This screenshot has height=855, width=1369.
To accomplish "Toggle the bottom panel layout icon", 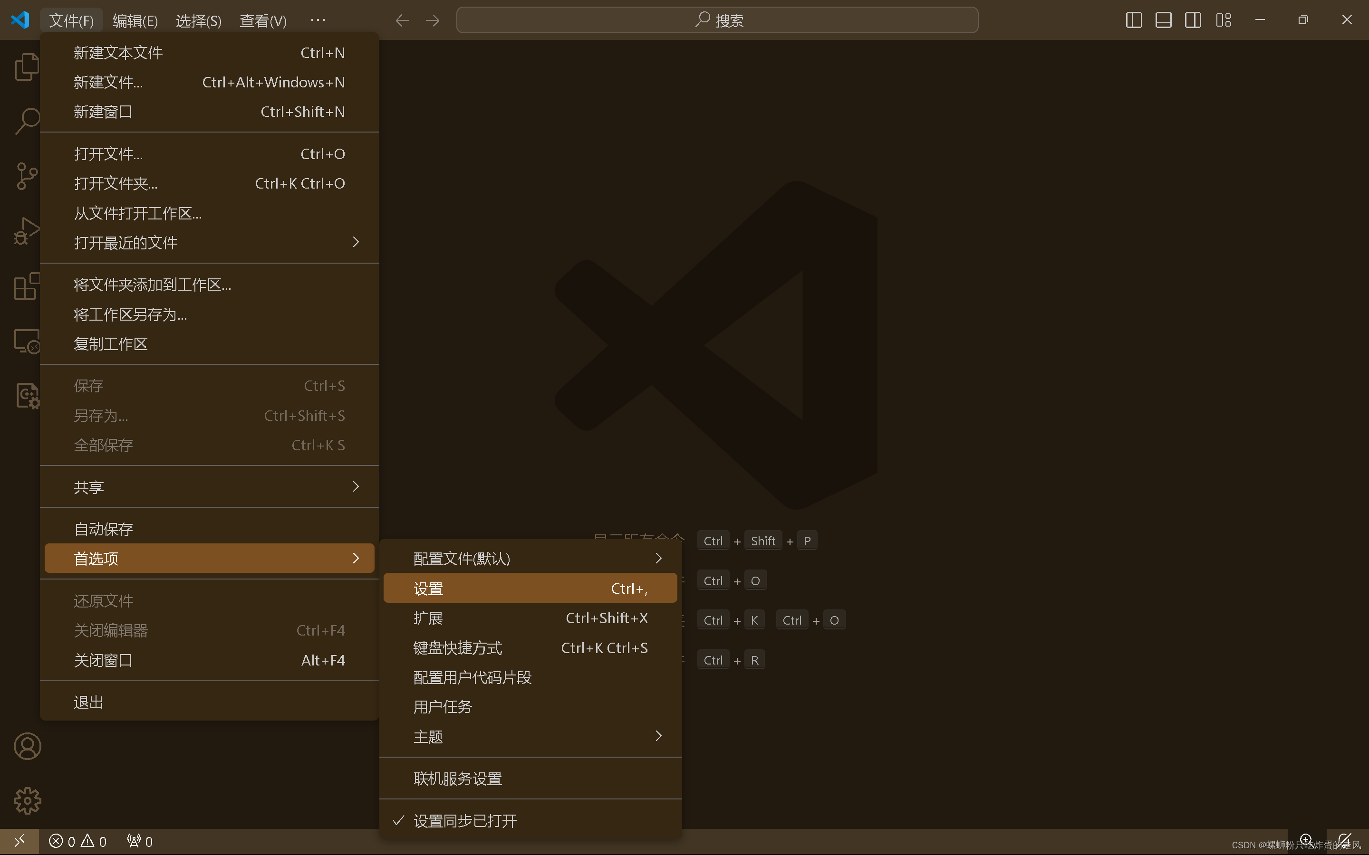I will pyautogui.click(x=1163, y=20).
